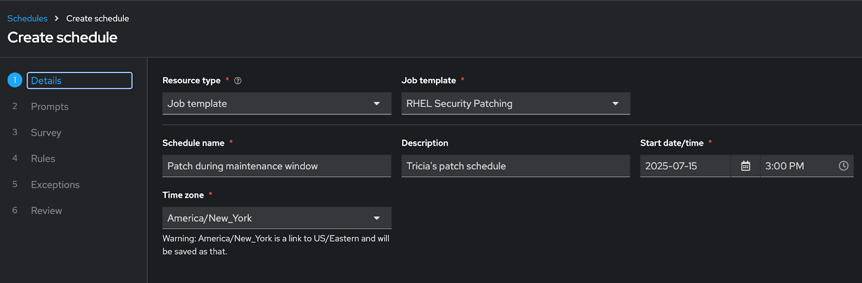The width and height of the screenshot is (862, 283).
Task: Click the start date 2025-07-15 field
Action: coord(684,166)
